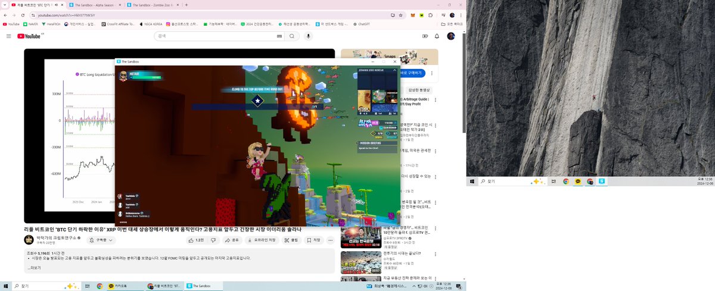Screen dimensions: 715x291
Task: Start voice search with the microphone icon
Action: (x=308, y=36)
